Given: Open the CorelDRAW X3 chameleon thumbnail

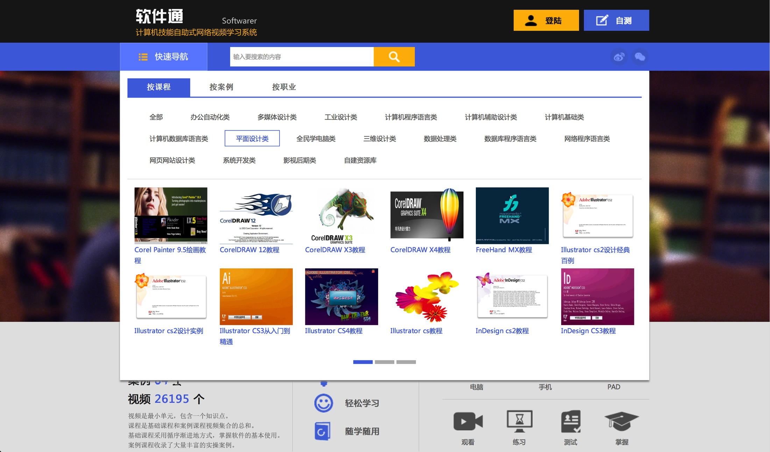Looking at the screenshot, I should tap(341, 216).
